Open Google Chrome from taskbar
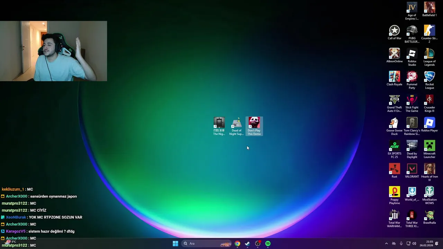This screenshot has width=443, height=249. [x=237, y=243]
